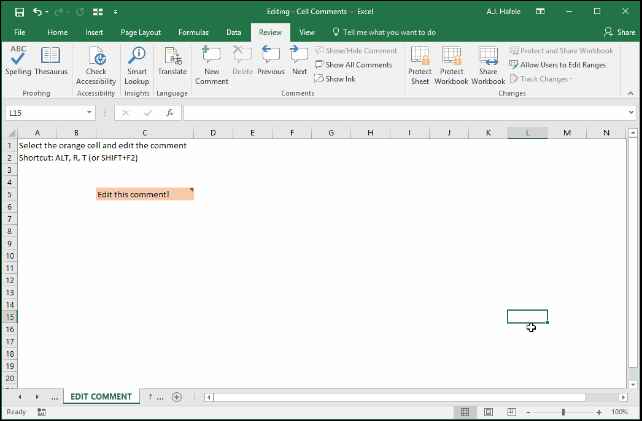642x421 pixels.
Task: Add a new sheet with plus icon
Action: tap(177, 397)
